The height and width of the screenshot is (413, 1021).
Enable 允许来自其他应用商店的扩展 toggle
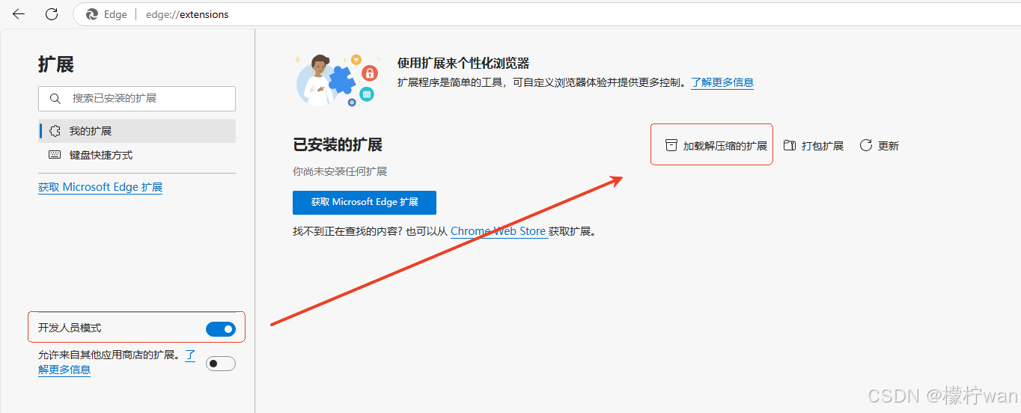click(221, 364)
